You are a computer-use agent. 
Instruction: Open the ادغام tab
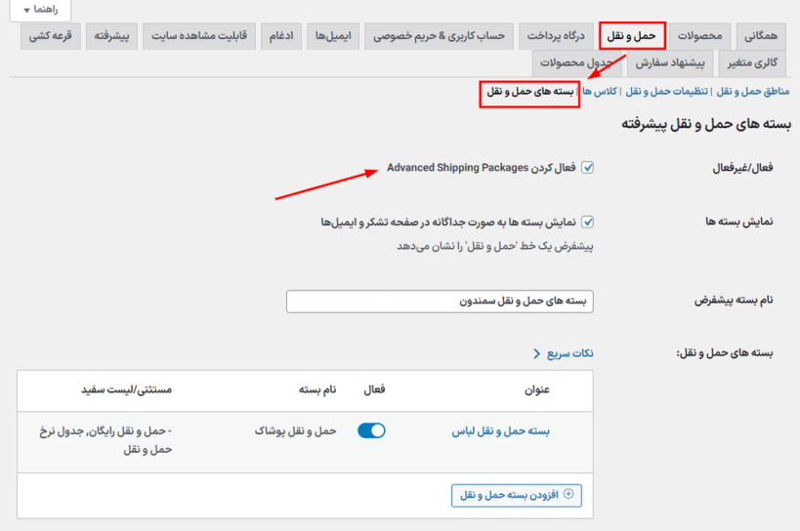281,36
